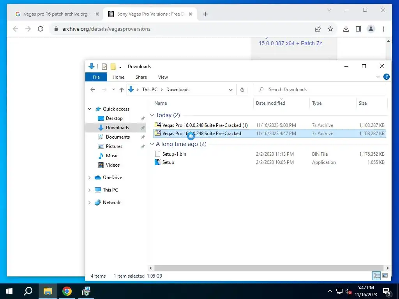Open the Windows Start menu
Viewport: 399px width, 299px height.
click(9, 291)
